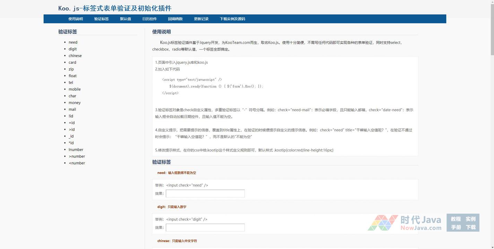Open the 使用说明 navigation item

76,19
